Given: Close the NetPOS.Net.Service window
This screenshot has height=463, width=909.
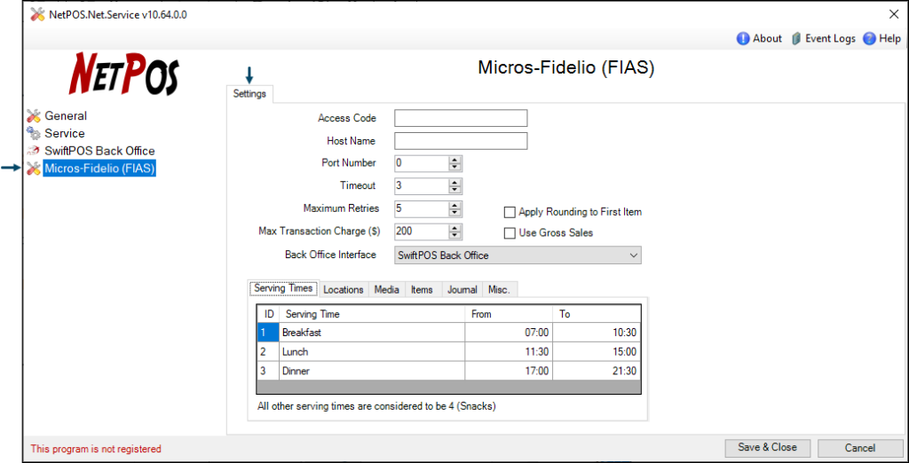Looking at the screenshot, I should [x=893, y=14].
